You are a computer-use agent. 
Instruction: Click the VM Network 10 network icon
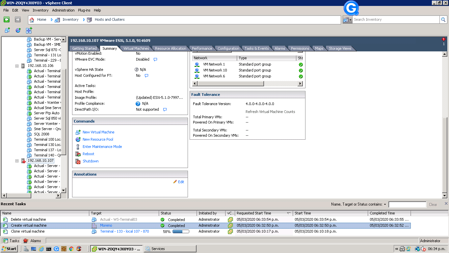[197, 70]
